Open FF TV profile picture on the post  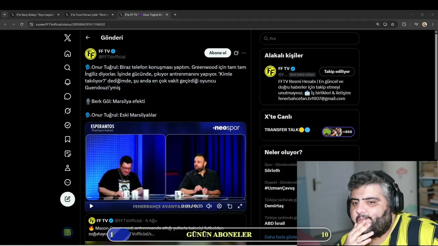tap(91, 54)
